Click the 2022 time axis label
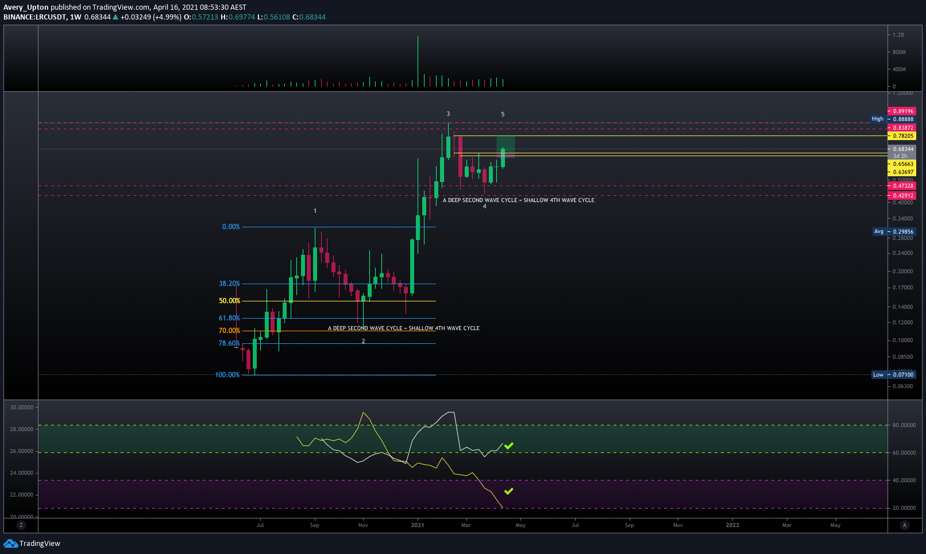926x554 pixels. coord(732,525)
